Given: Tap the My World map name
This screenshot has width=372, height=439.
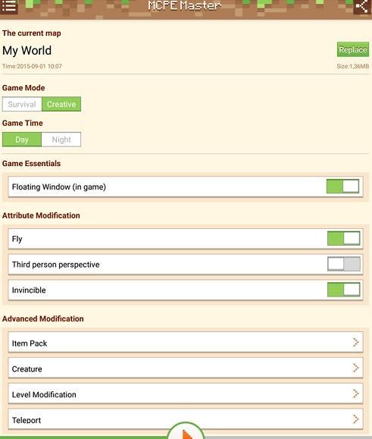Looking at the screenshot, I should coord(27,51).
